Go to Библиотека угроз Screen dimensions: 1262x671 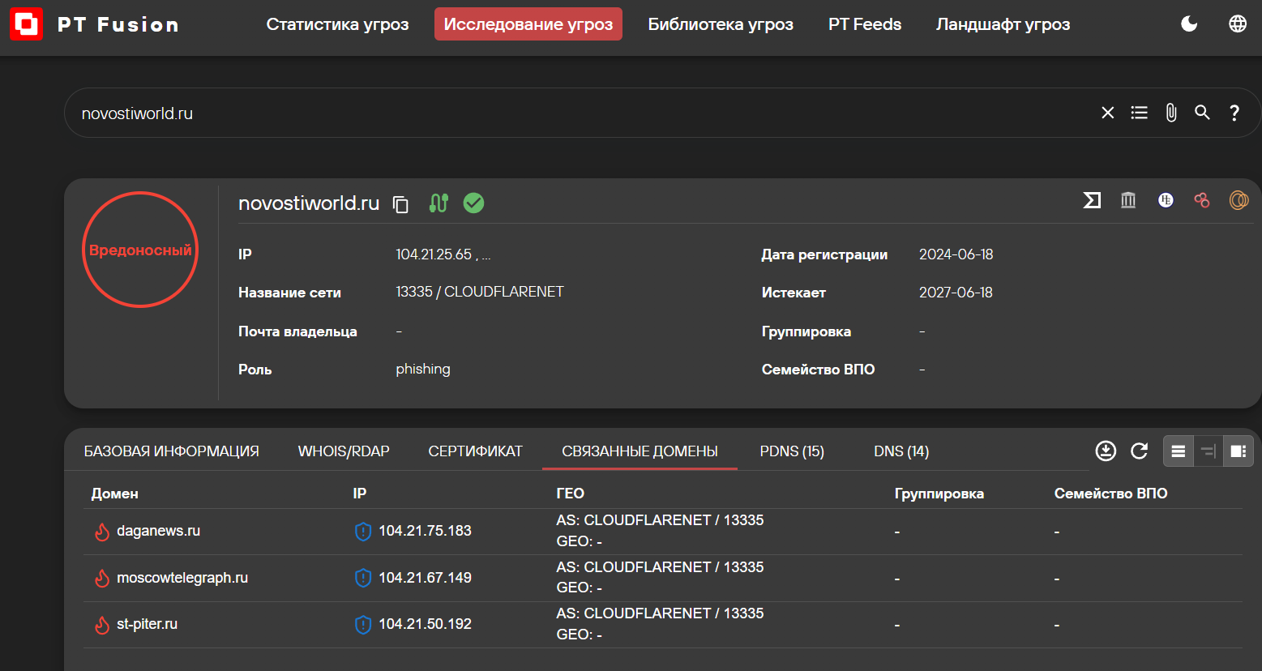point(721,24)
